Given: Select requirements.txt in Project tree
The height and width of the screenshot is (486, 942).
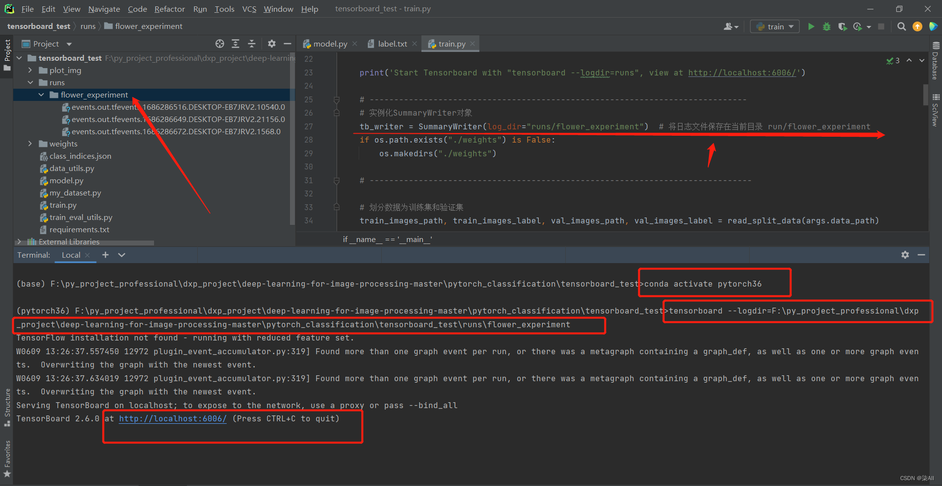Looking at the screenshot, I should click(79, 229).
